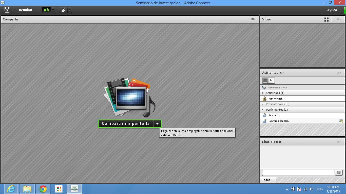346x194 pixels.
Task: Send chat message with speech bubble button
Action: point(339,173)
